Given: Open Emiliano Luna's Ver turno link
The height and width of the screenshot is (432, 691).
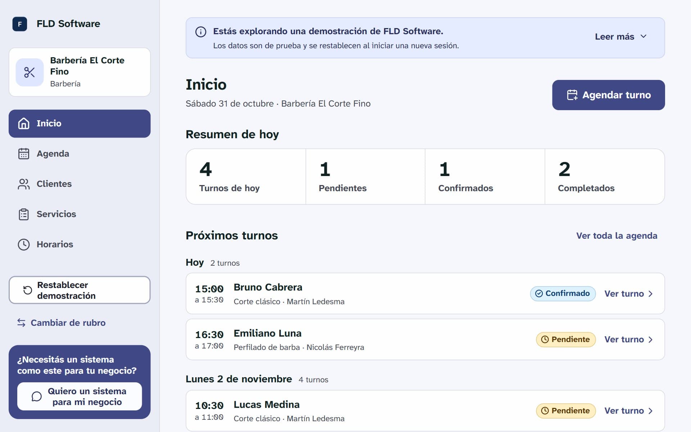Looking at the screenshot, I should click(x=629, y=339).
